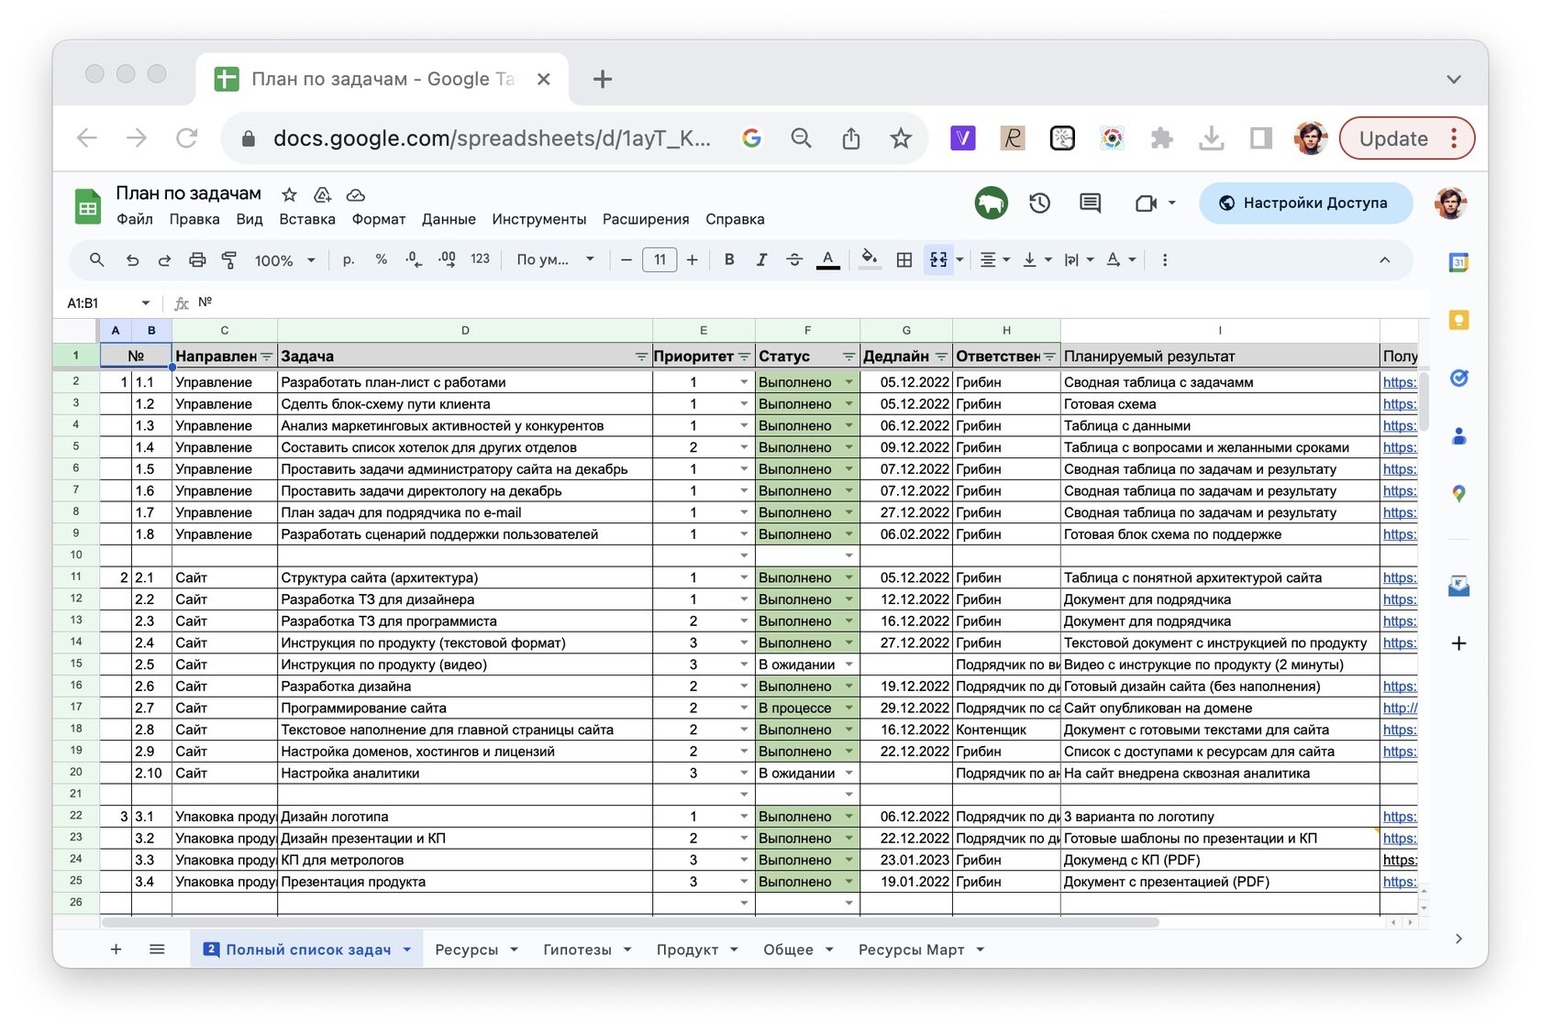This screenshot has height=1033, width=1541.
Task: Open Google Calendar in side panel
Action: (x=1458, y=263)
